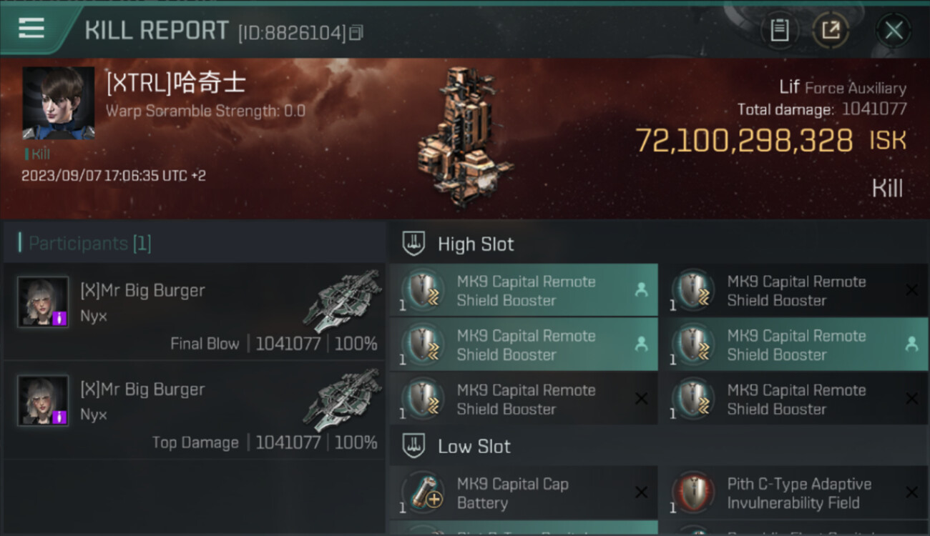This screenshot has width=930, height=536.
Task: Copy the kill report ID
Action: click(x=356, y=32)
